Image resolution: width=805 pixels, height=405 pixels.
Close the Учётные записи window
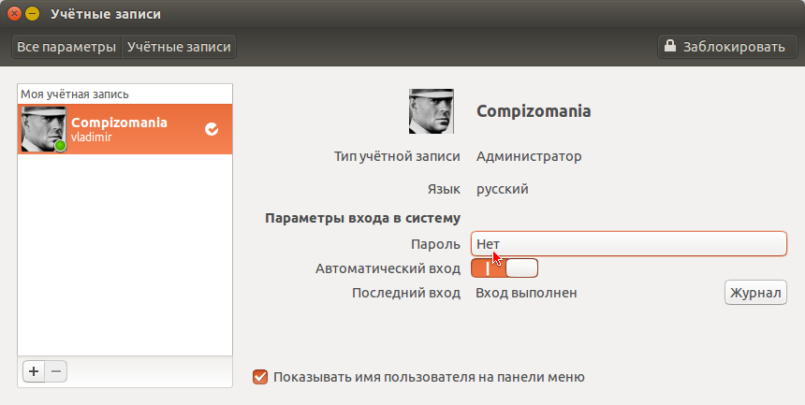coord(14,13)
